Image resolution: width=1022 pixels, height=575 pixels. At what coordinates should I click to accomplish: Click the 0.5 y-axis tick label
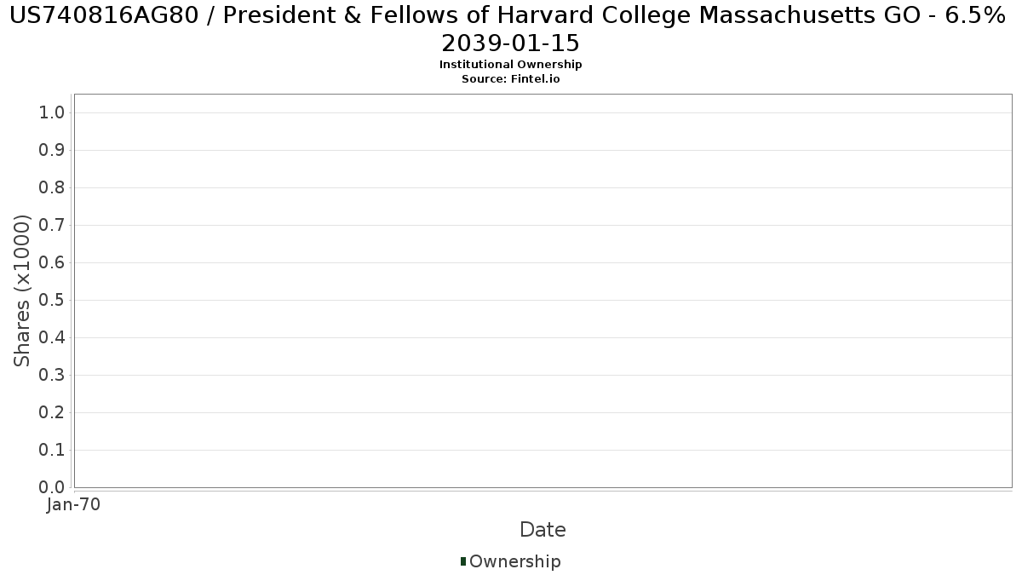[53, 301]
